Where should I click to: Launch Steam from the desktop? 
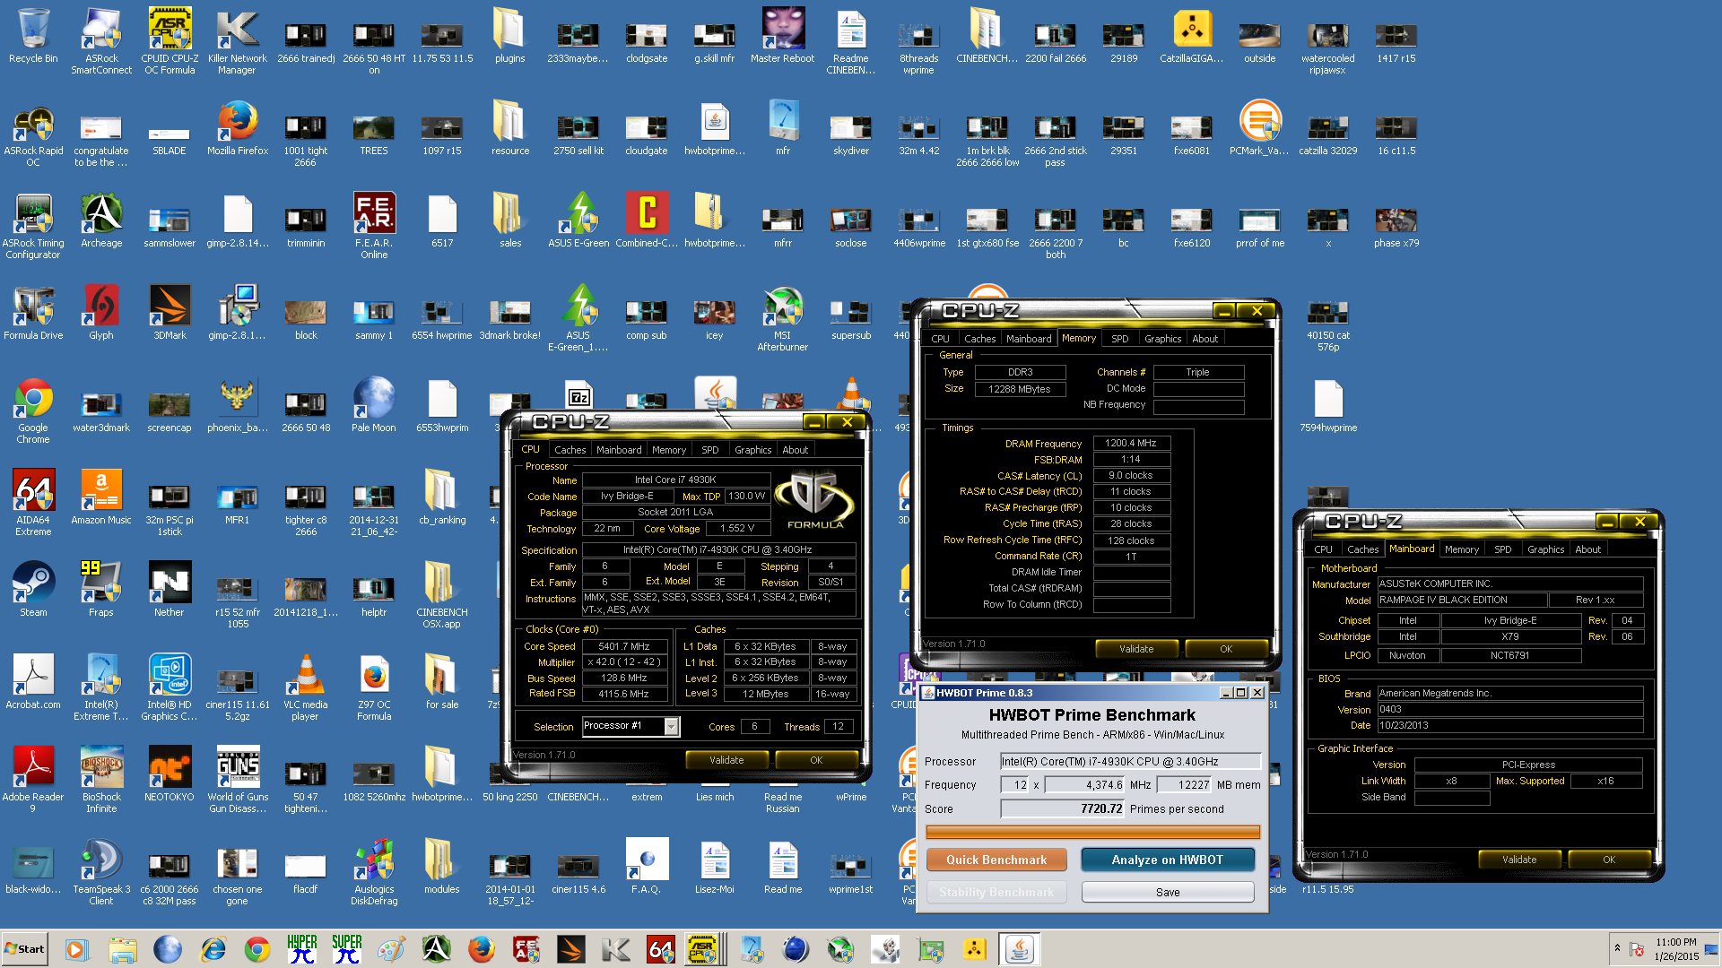click(x=33, y=589)
